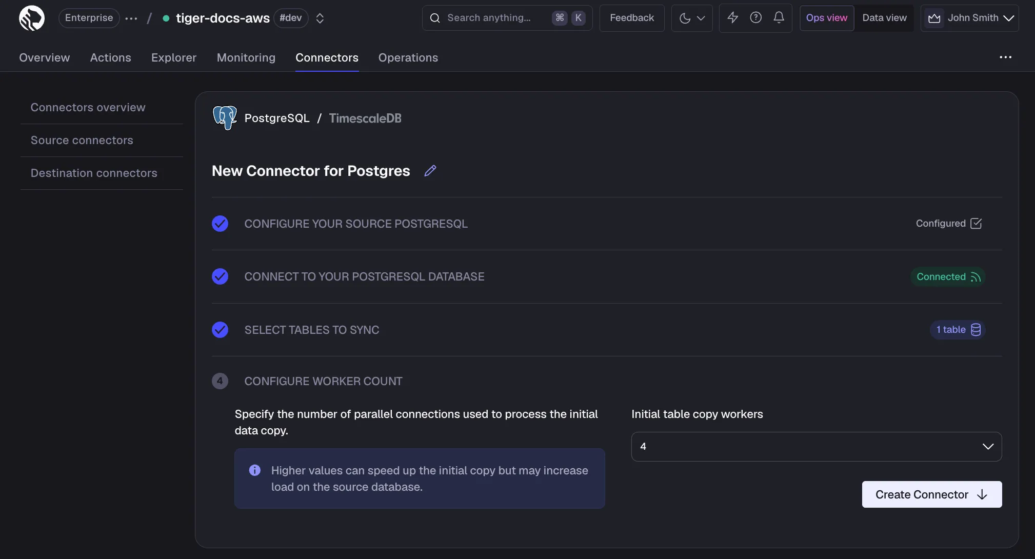Focus the Search anything field
The width and height of the screenshot is (1035, 559).
(x=507, y=18)
